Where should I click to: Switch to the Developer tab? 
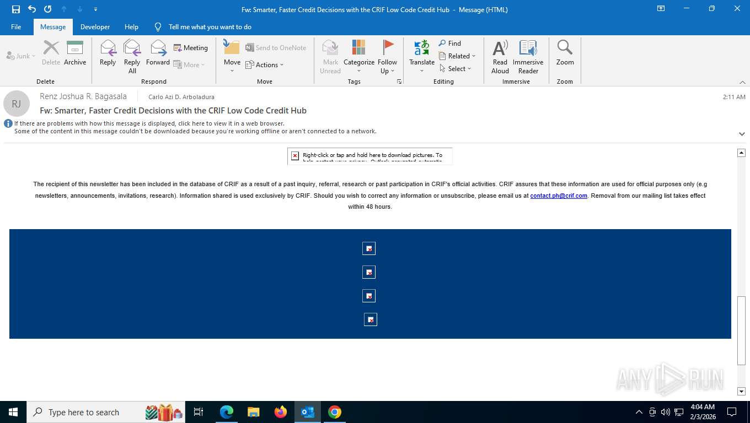click(95, 27)
